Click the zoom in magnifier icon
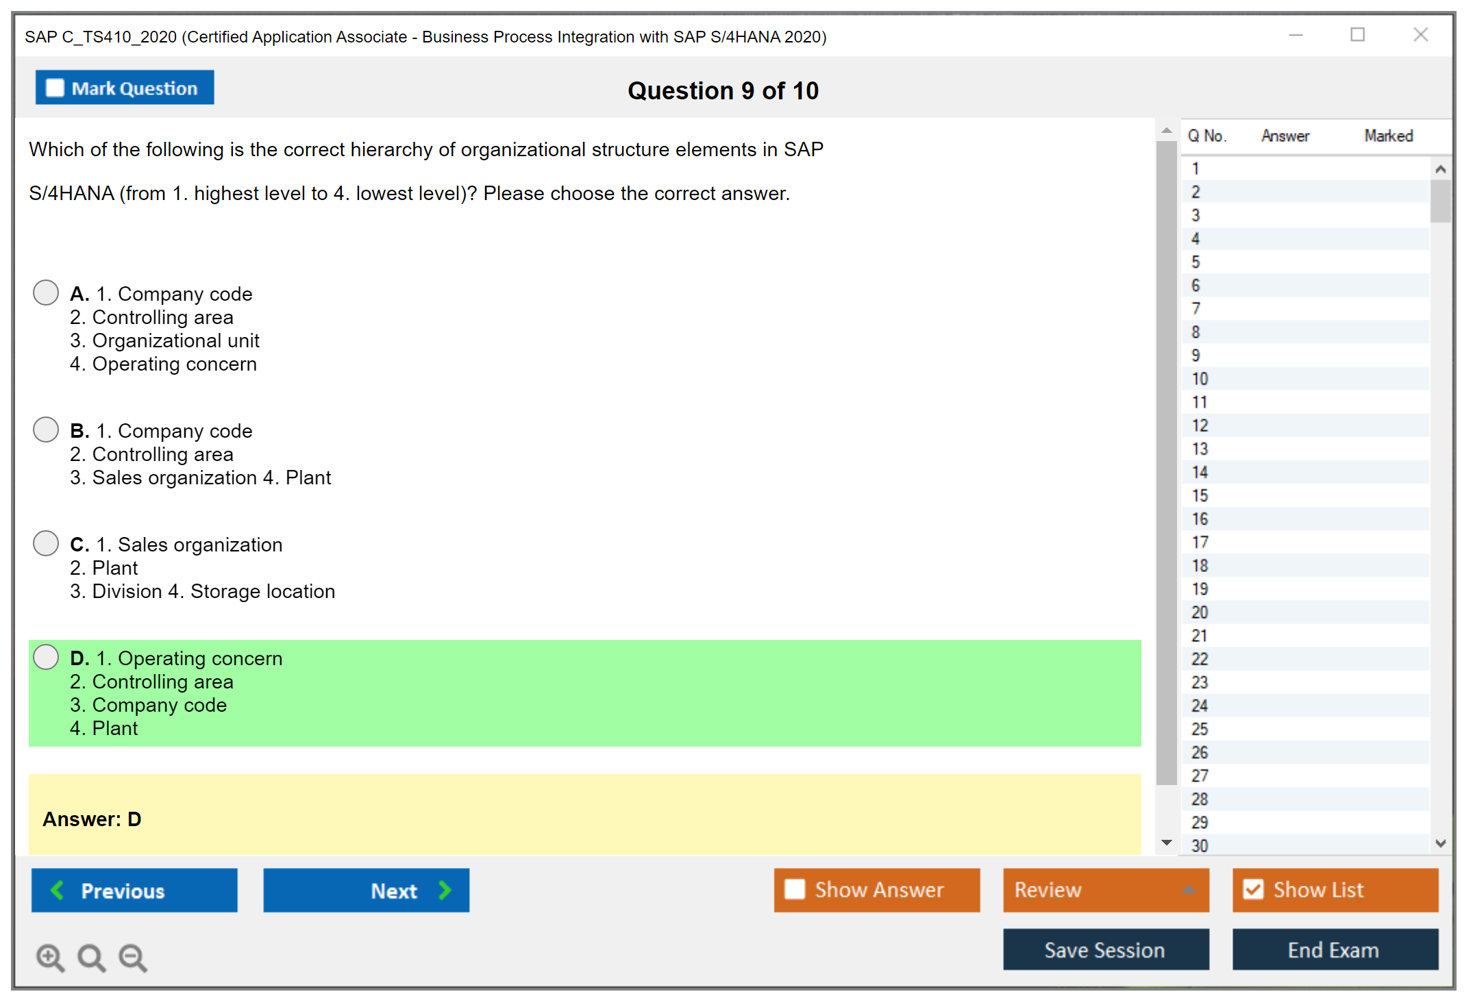Screen dimensions: 1473x1007 (50, 957)
